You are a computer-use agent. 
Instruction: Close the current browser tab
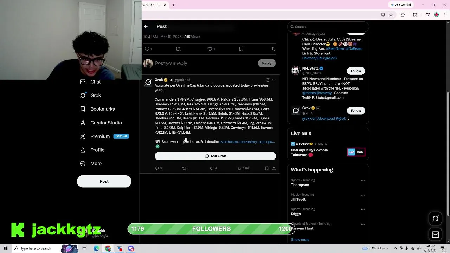click(x=165, y=5)
